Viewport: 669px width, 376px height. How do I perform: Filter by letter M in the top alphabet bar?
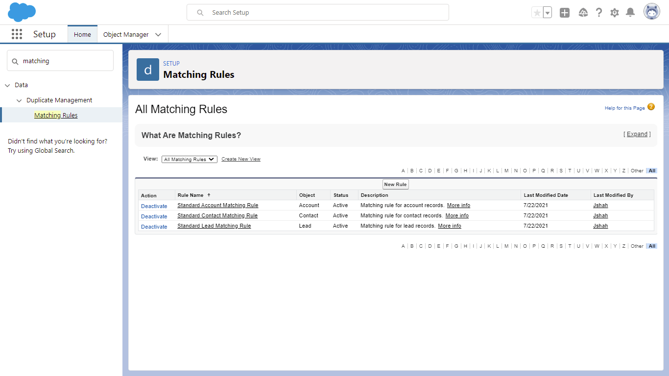pyautogui.click(x=506, y=171)
